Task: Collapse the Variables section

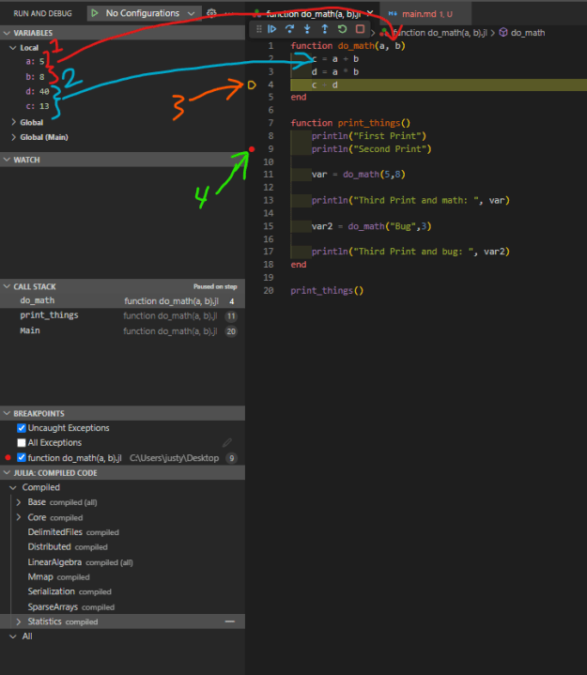Action: tap(7, 33)
